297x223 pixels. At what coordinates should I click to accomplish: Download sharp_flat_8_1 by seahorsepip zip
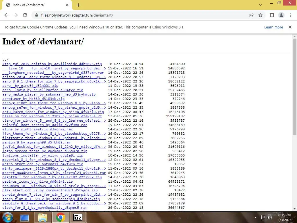pos(51,199)
